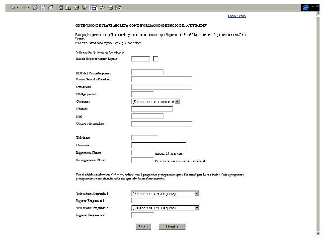This screenshot has height=238, width=323.
Task: Focus the RUT del Contribuyente field
Action: point(147,72)
